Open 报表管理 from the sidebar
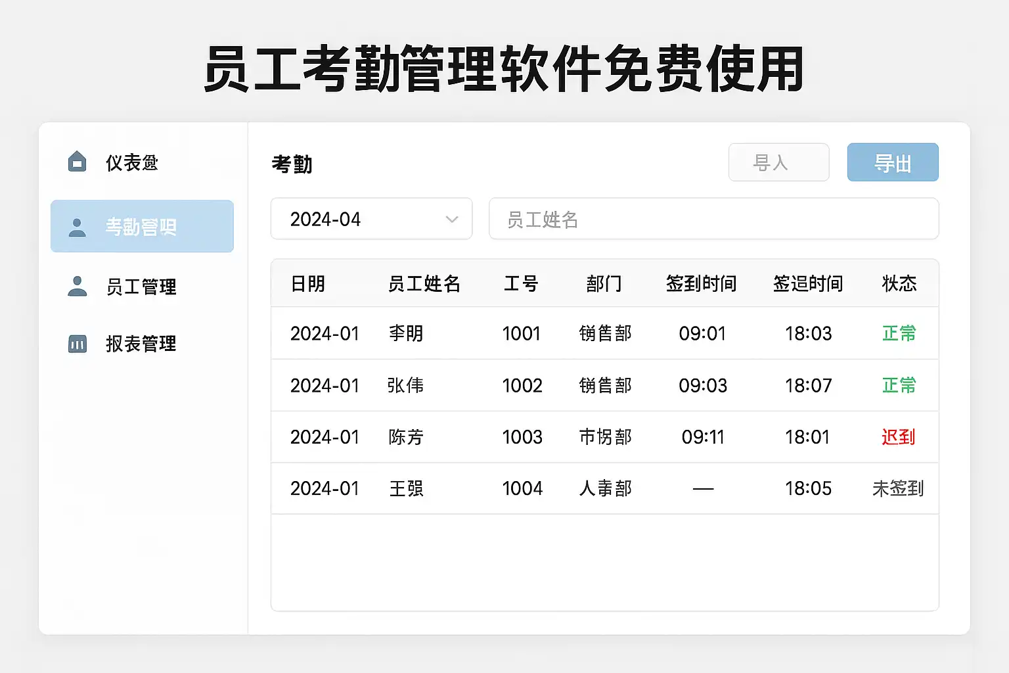Viewport: 1009px width, 673px height. (x=141, y=344)
